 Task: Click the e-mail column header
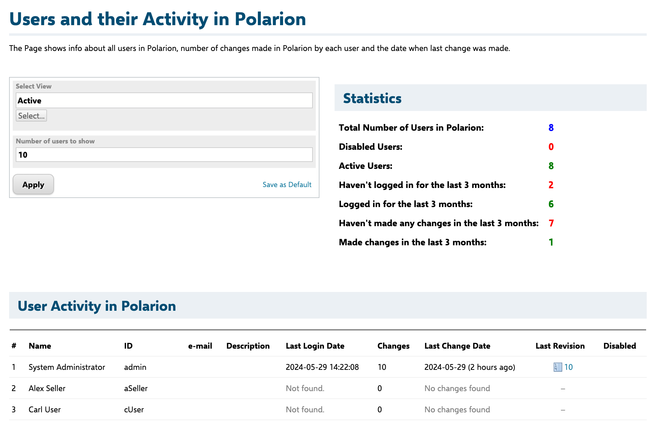(x=200, y=346)
